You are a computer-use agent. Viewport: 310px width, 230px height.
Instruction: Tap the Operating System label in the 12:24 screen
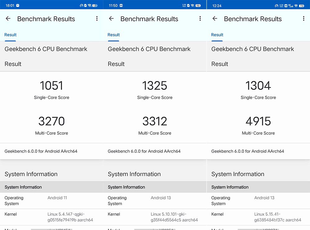pyautogui.click(x=221, y=201)
